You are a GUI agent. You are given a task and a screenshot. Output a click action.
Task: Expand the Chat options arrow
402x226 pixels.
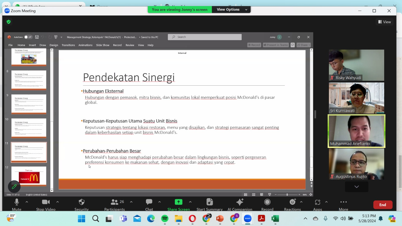(160, 202)
